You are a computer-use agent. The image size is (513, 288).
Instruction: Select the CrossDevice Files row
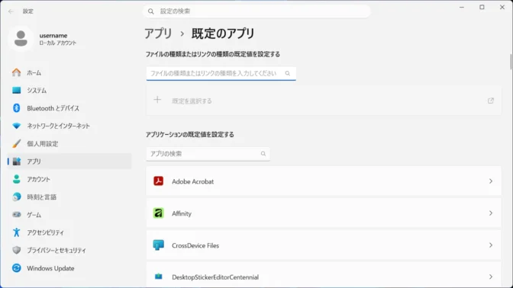[x=324, y=245]
